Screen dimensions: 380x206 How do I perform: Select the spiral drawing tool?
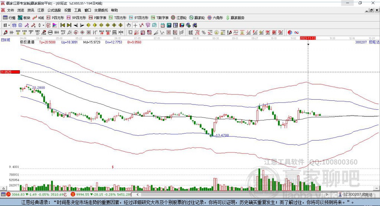(x=37, y=33)
